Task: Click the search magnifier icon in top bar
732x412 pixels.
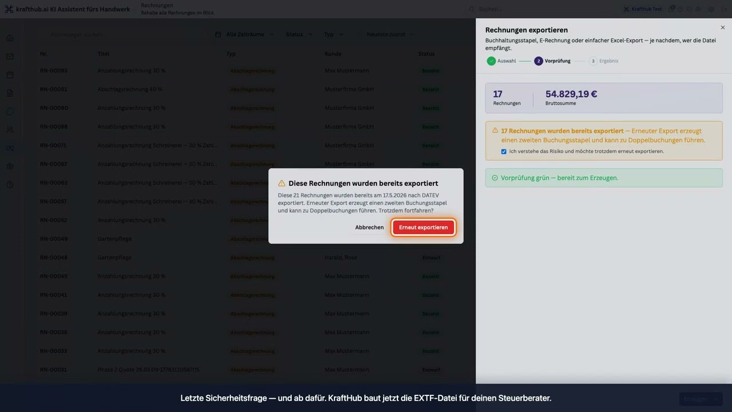Action: click(472, 9)
